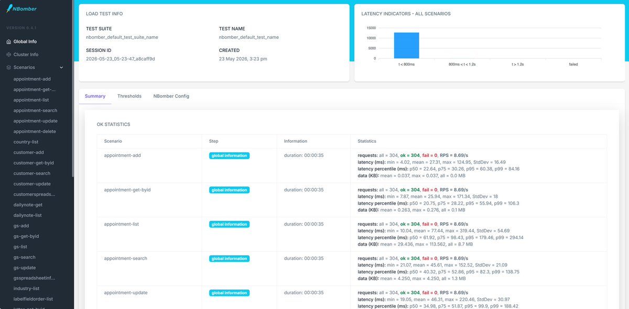The width and height of the screenshot is (629, 309).
Task: Open Global Info page
Action: click(x=25, y=41)
